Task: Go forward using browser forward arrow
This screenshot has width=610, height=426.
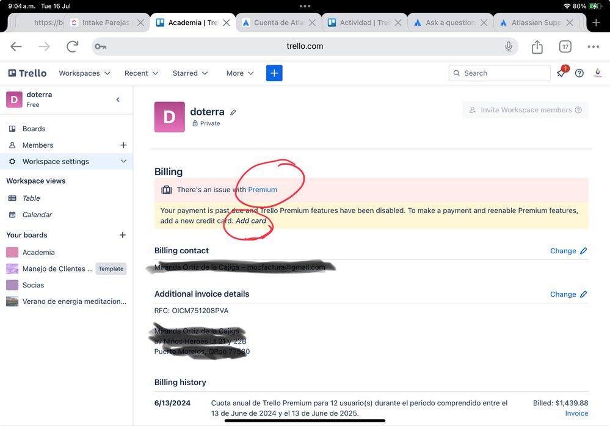Action: [45, 46]
